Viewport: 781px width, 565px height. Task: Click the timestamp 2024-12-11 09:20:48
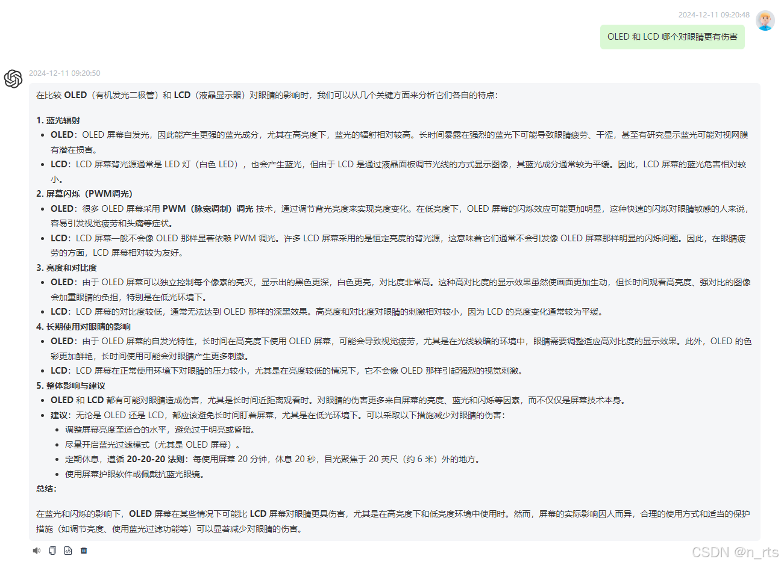pos(714,15)
